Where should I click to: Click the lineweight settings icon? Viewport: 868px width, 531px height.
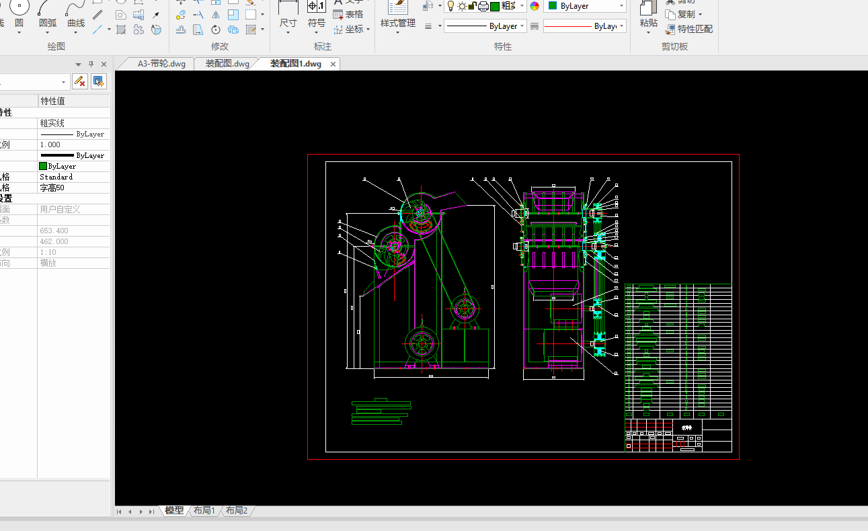click(535, 26)
